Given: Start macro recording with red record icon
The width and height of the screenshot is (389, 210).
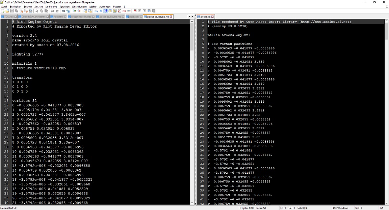Looking at the screenshot, I should tap(135, 11).
